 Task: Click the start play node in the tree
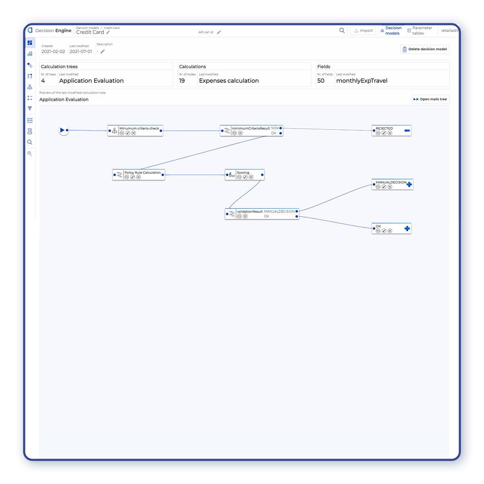[63, 130]
